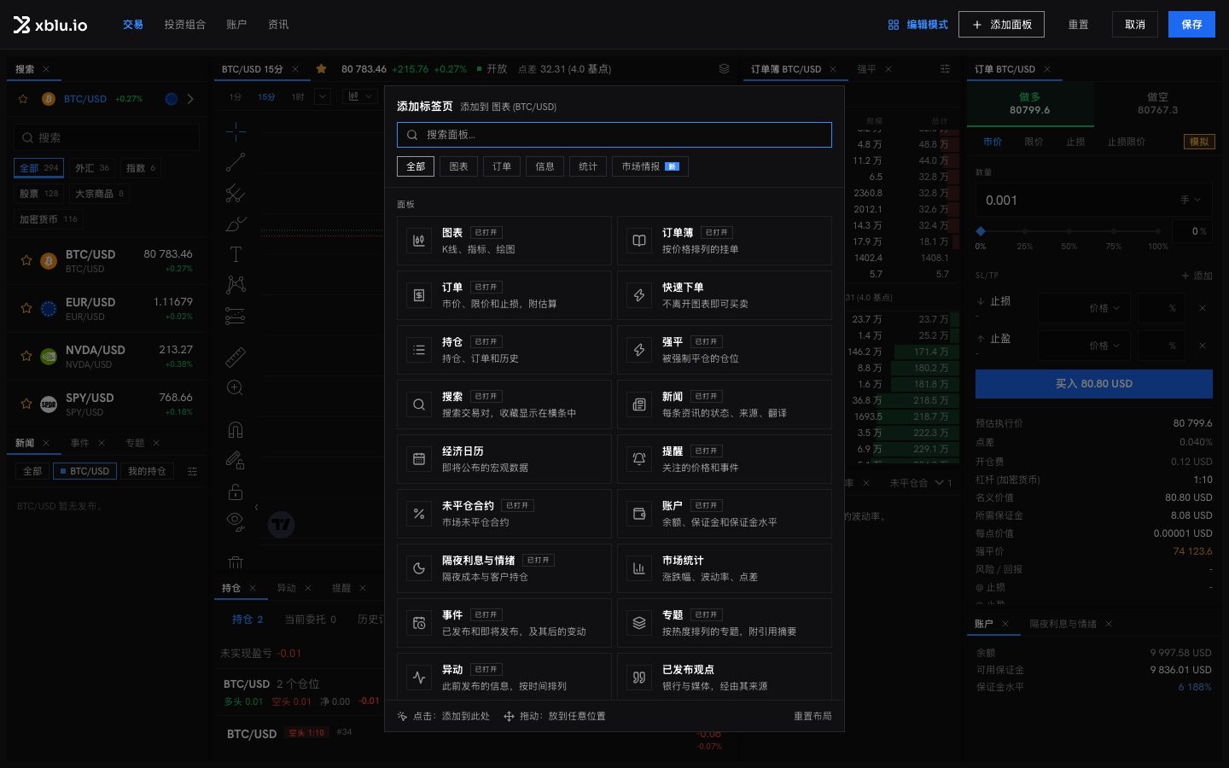Open the quantity unit 手 dropdown
The height and width of the screenshot is (768, 1229).
[x=1191, y=200]
